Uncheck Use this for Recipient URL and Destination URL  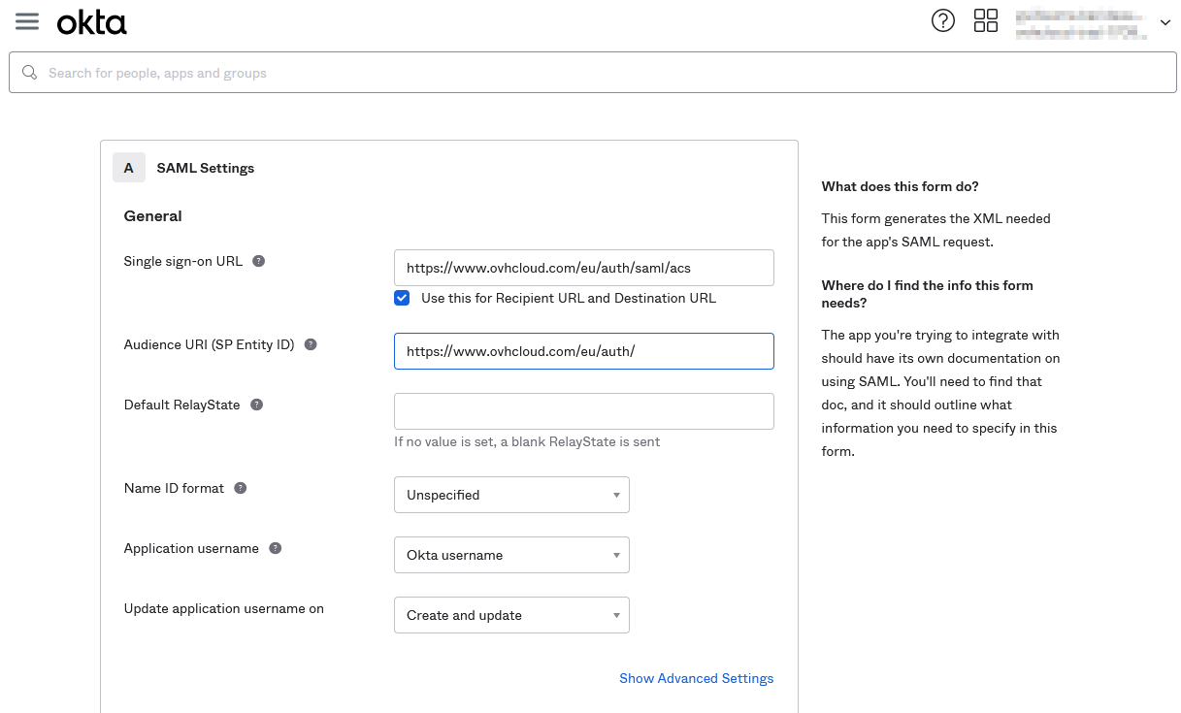point(402,298)
